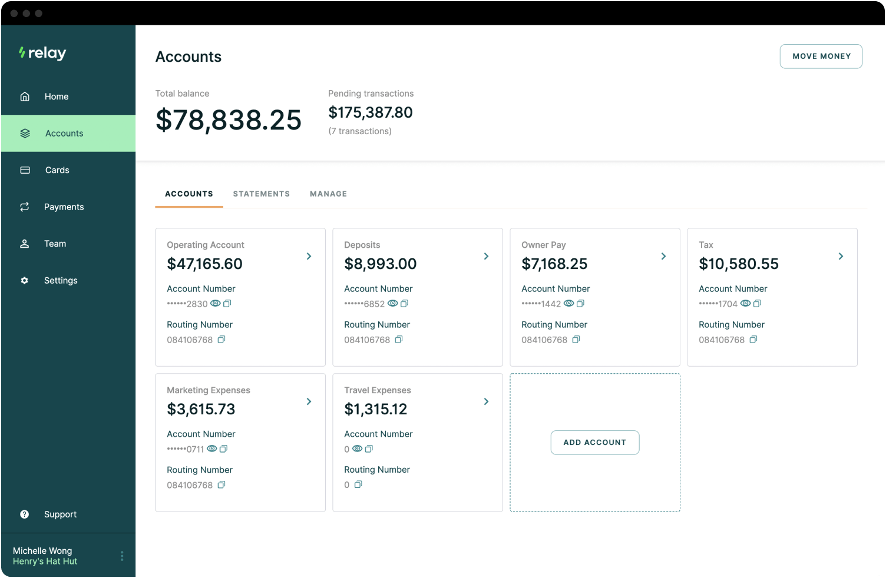Select the Home icon in sidebar

coord(25,96)
